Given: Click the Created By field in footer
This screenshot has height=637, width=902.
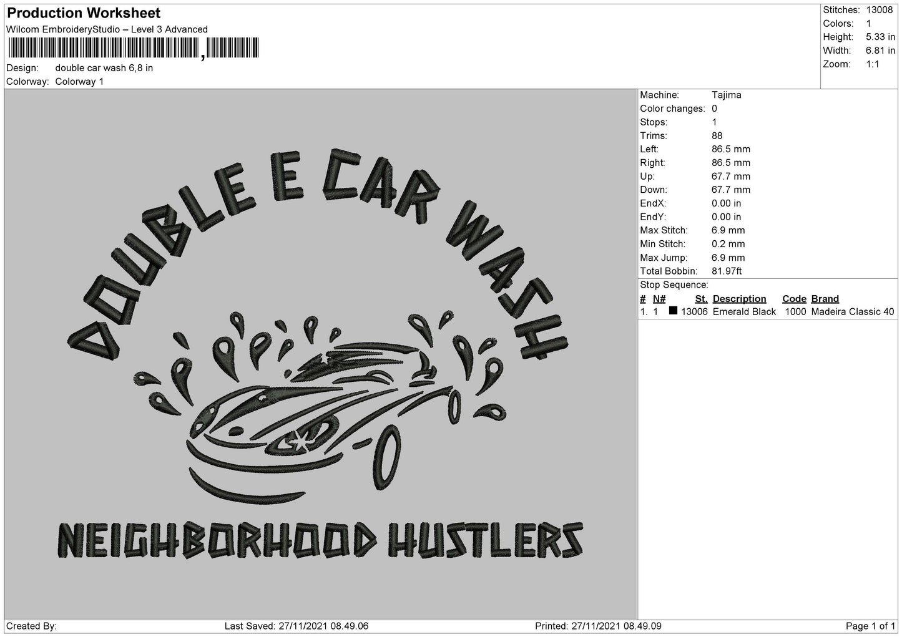Looking at the screenshot, I should (32, 626).
